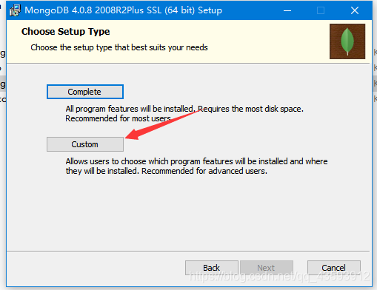Viewport: 377px width, 290px height.
Task: Click 'Allows users to choose which program features' description
Action: (x=196, y=166)
